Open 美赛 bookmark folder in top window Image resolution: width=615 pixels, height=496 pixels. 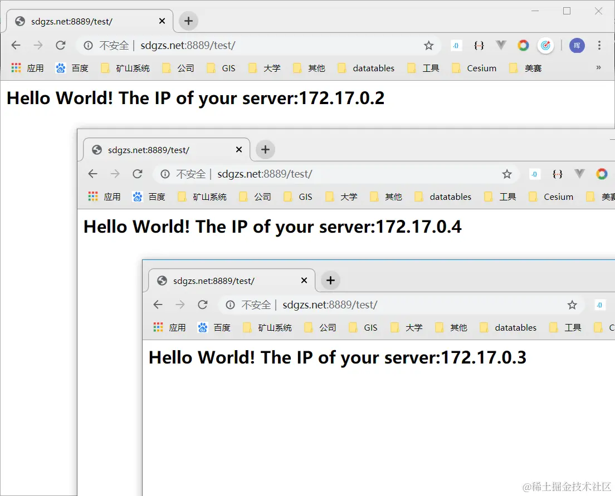point(525,68)
